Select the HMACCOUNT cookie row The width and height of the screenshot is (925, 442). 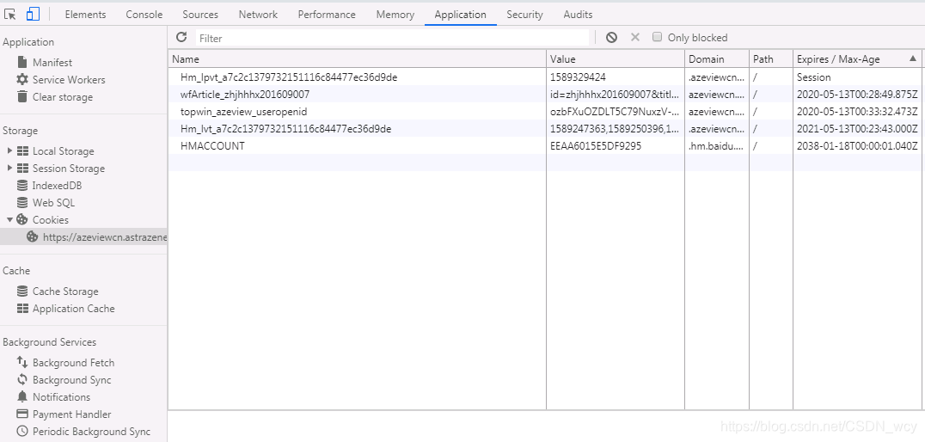pyautogui.click(x=546, y=145)
